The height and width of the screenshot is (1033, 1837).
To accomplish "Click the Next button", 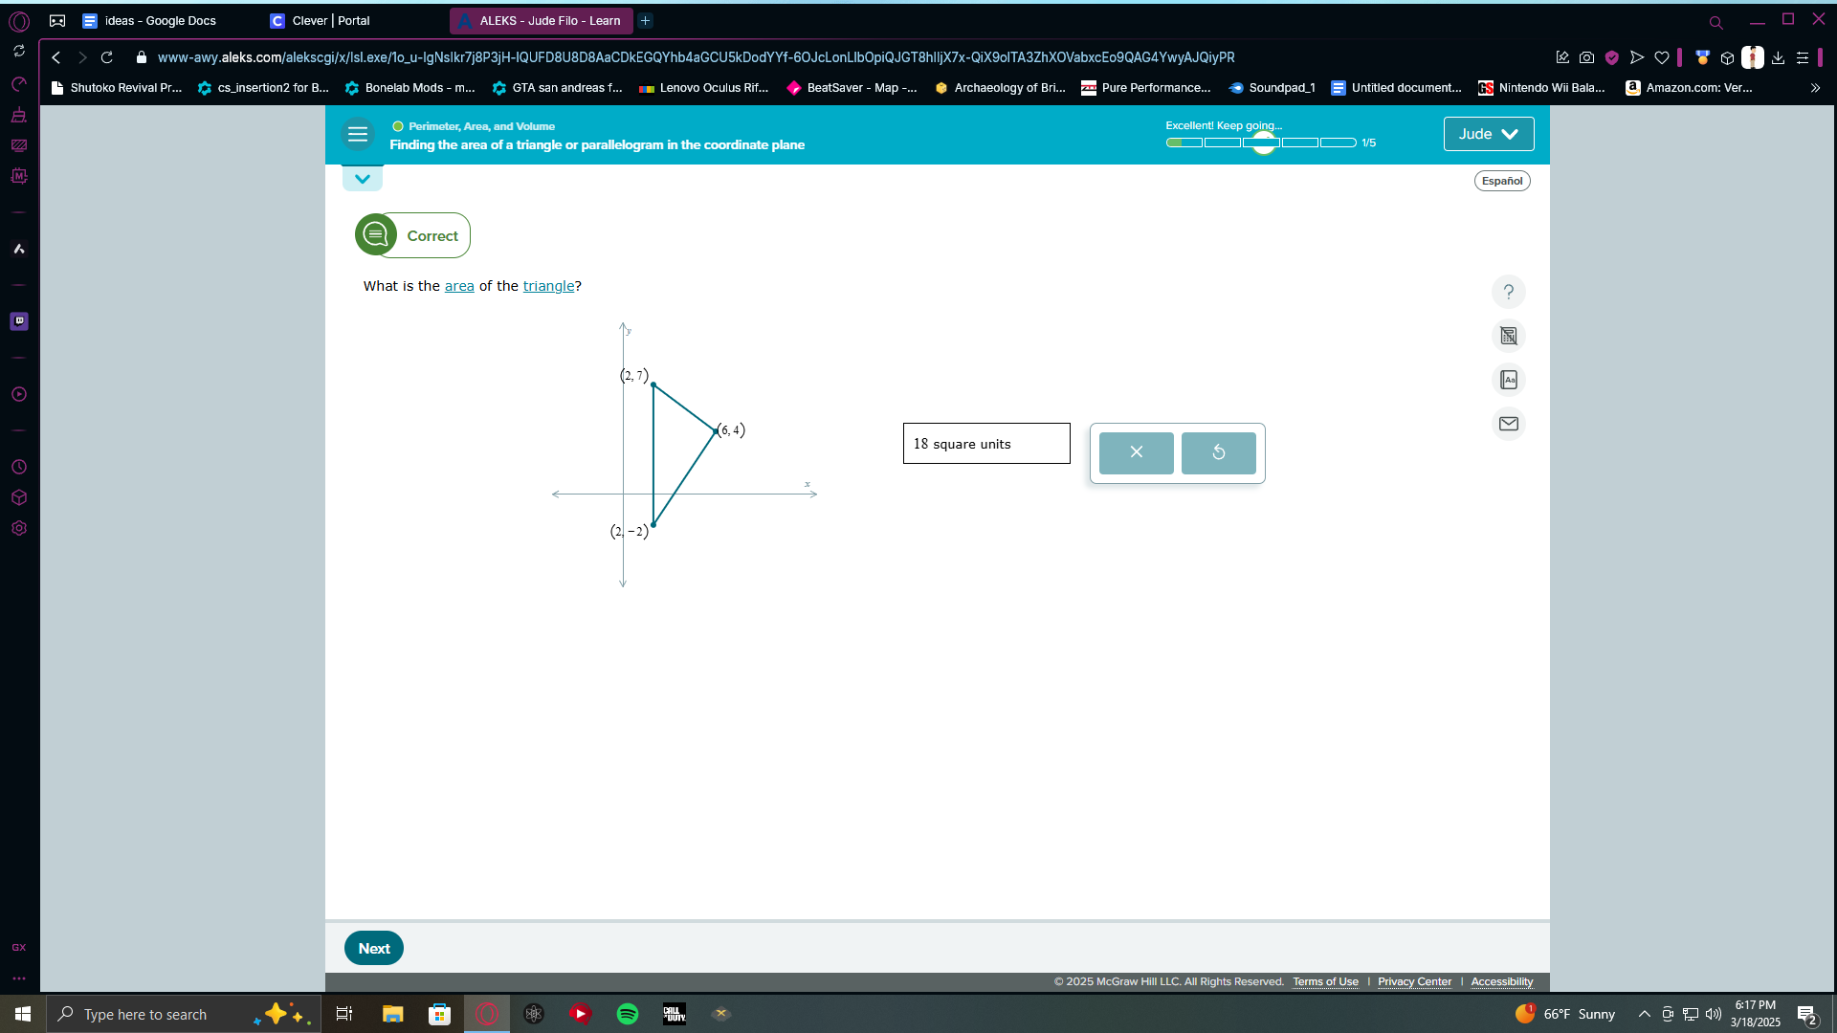I will pos(373,948).
